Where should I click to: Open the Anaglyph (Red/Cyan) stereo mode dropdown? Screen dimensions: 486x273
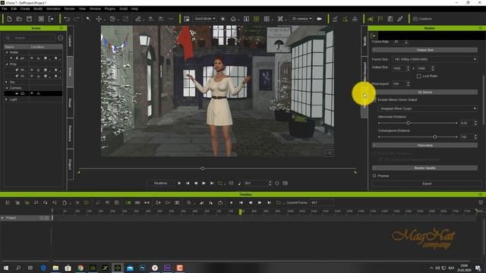coord(428,108)
